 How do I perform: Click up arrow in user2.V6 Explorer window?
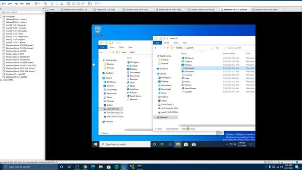(x=168, y=48)
